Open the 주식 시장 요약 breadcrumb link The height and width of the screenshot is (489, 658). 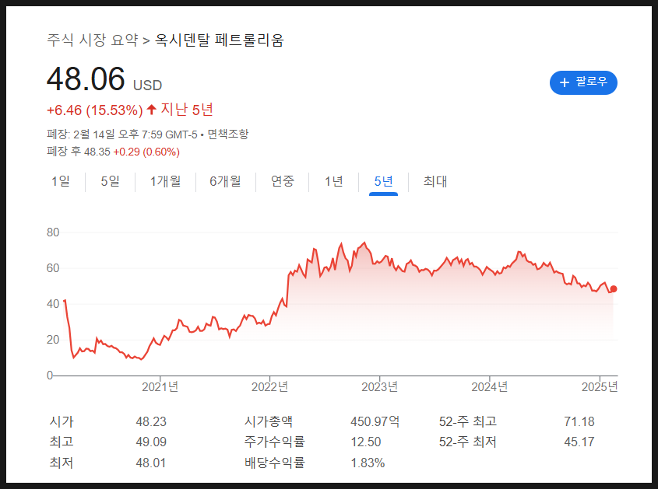coord(93,40)
